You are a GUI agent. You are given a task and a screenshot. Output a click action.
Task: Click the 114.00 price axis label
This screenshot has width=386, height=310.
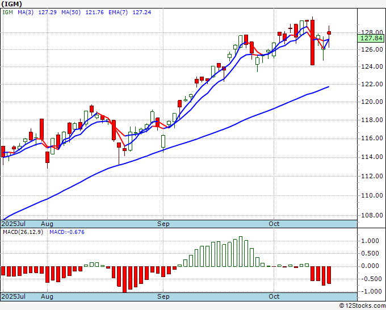point(372,157)
